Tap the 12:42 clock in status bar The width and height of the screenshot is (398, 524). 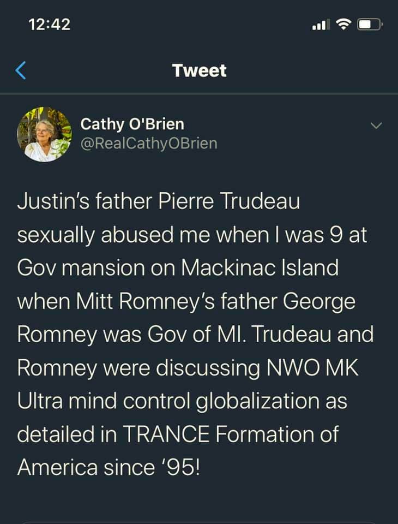click(x=49, y=25)
